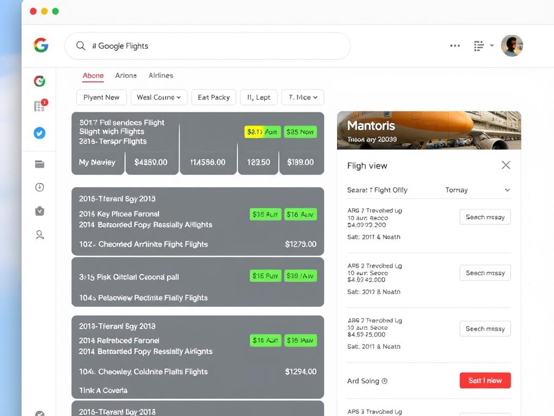Expand the 'Weal Coune' filter dropdown
Screen dimensions: 554x416
(159, 97)
